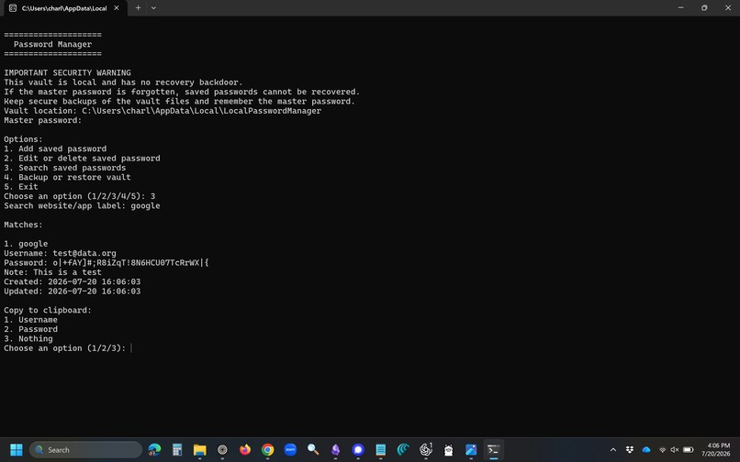This screenshot has width=740, height=462.
Task: Click the round gray disc taskbar icon
Action: (222, 450)
